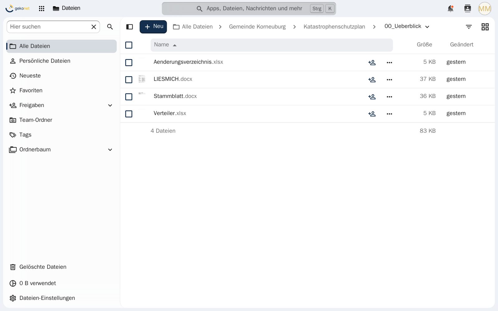
Task: Open actions menu for LIESMICH.docx
Action: [x=389, y=80]
